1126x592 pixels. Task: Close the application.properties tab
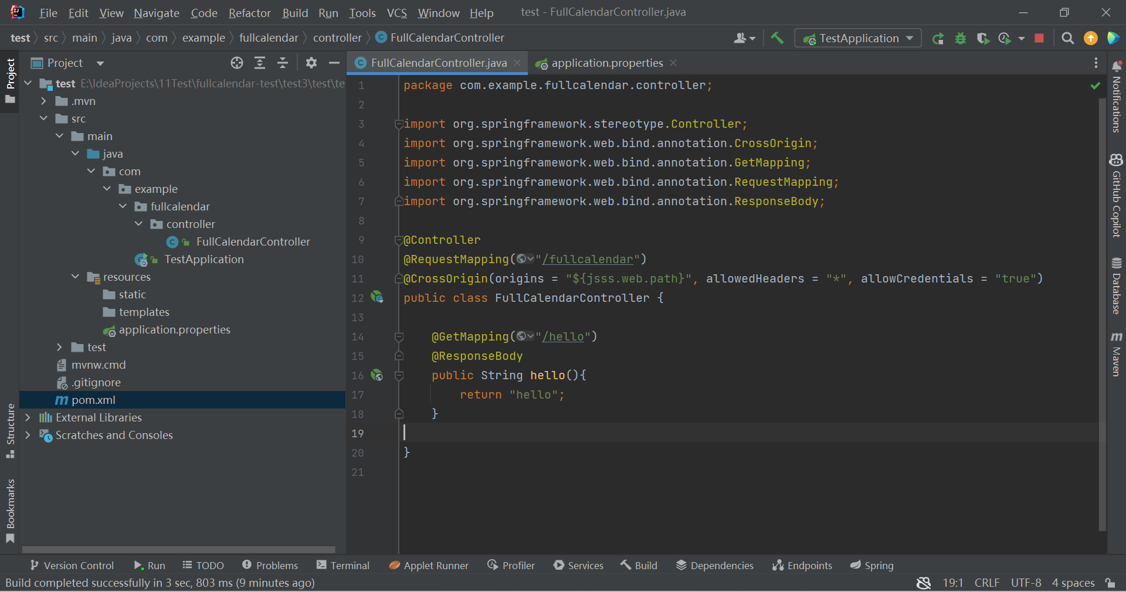673,63
